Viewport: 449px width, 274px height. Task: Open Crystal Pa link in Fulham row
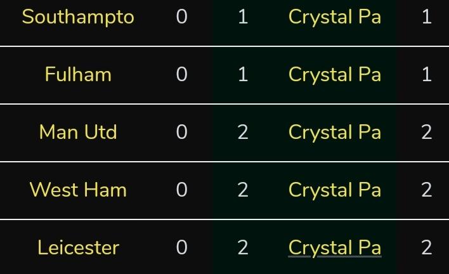335,75
